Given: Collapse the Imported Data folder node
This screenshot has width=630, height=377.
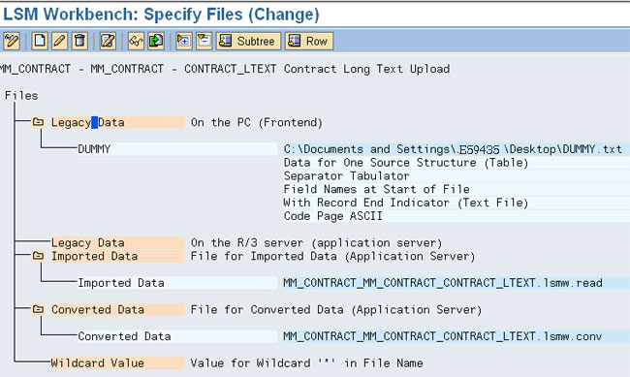Looking at the screenshot, I should (38, 256).
